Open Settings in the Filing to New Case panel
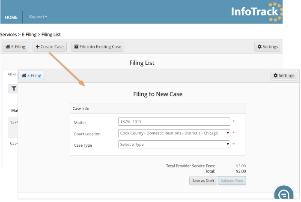Viewport: 301px width, 202px height. 284,75
